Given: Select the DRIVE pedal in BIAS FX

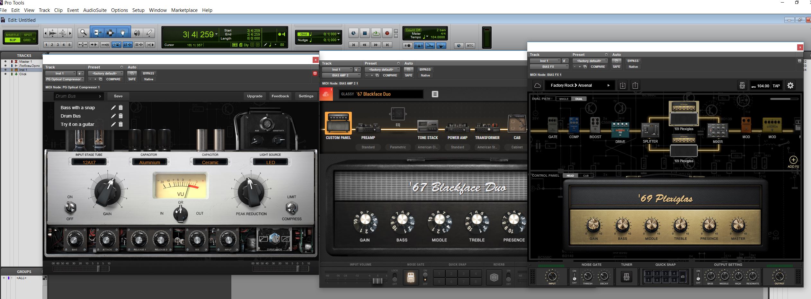Looking at the screenshot, I should [620, 130].
